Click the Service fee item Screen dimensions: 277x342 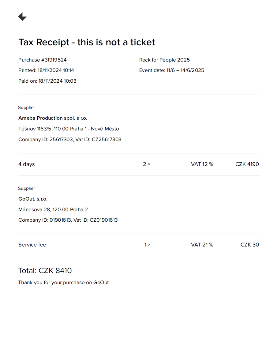(32, 245)
